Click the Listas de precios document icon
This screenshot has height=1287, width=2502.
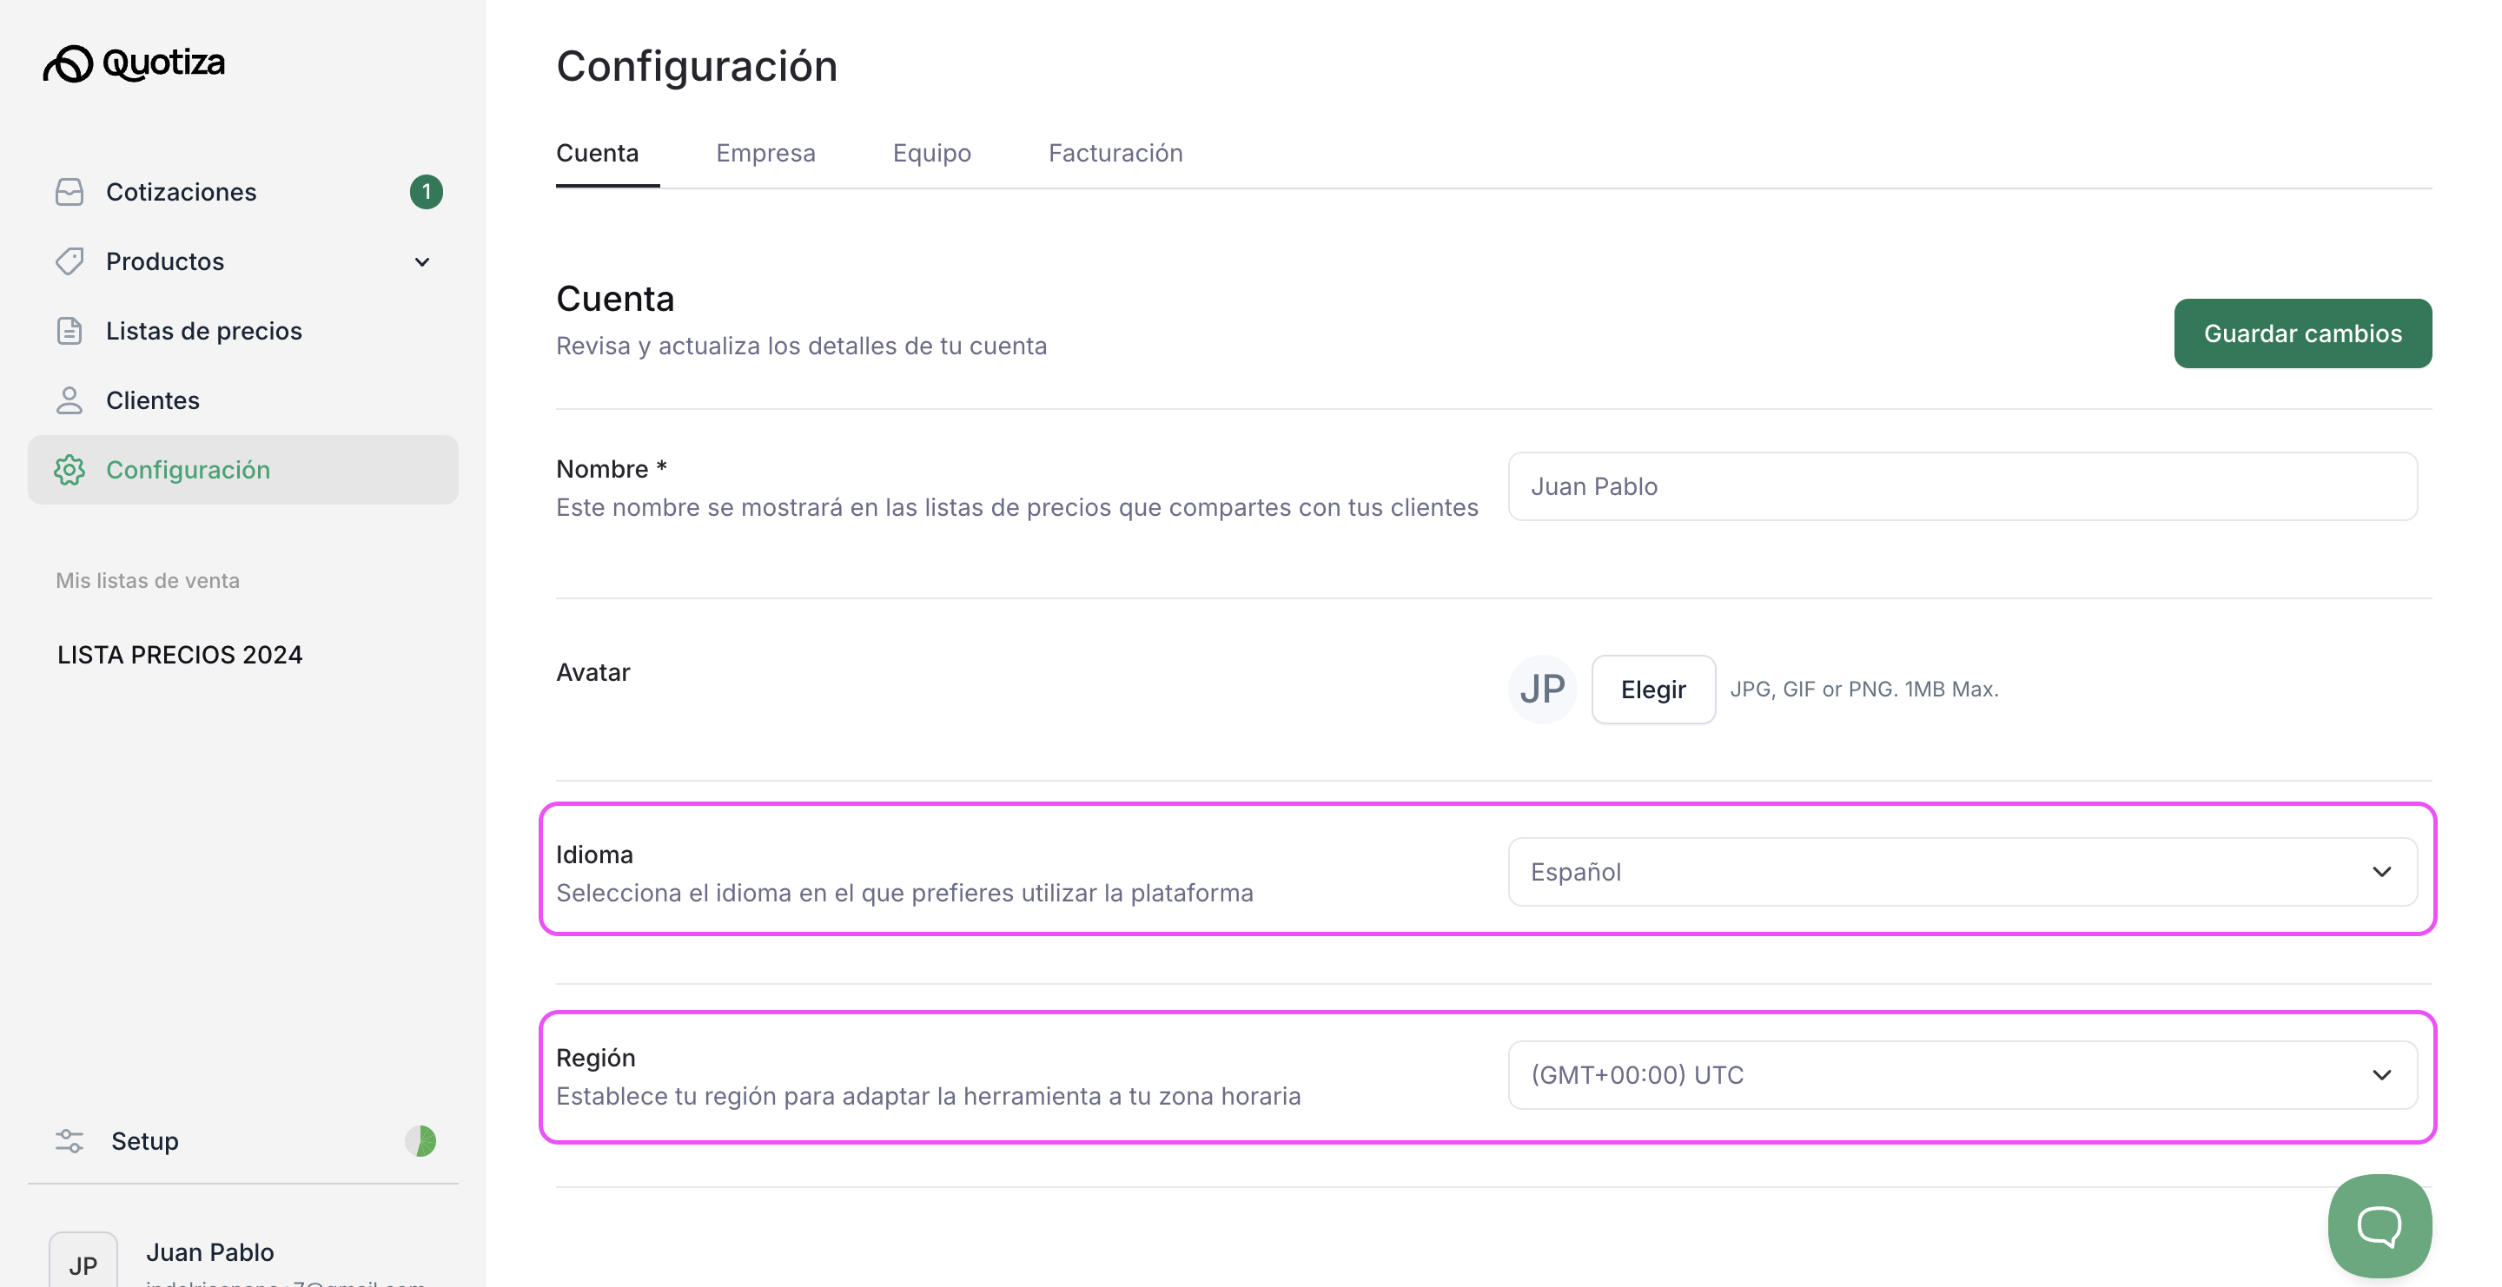[69, 331]
